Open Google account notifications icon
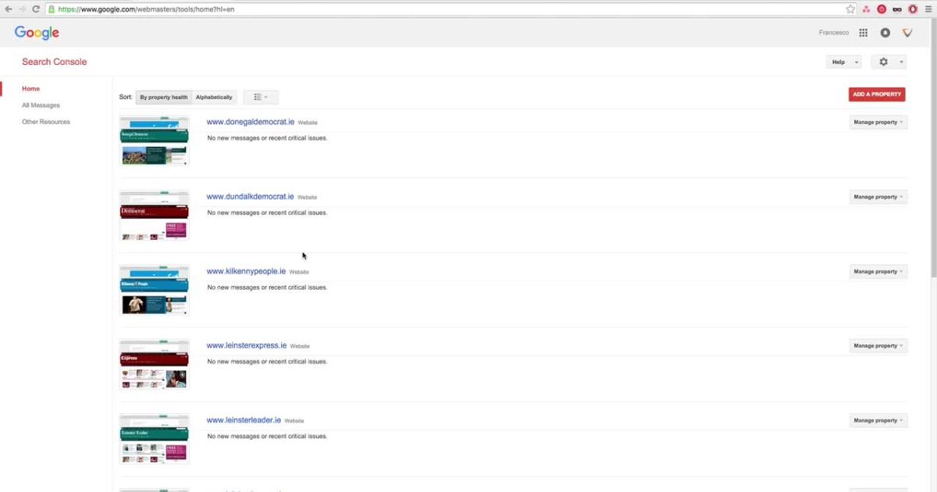The height and width of the screenshot is (492, 937). point(885,33)
